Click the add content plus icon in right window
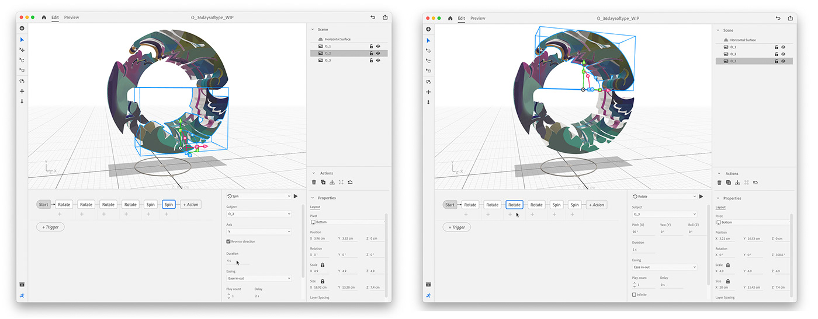The width and height of the screenshot is (818, 319). point(428,29)
